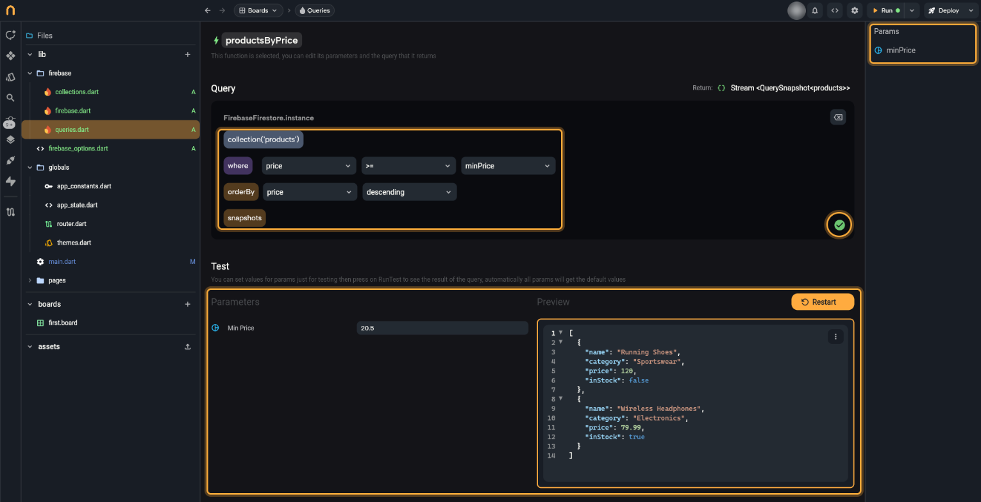The image size is (981, 502).
Task: Click the query delete backspace icon
Action: [x=837, y=117]
